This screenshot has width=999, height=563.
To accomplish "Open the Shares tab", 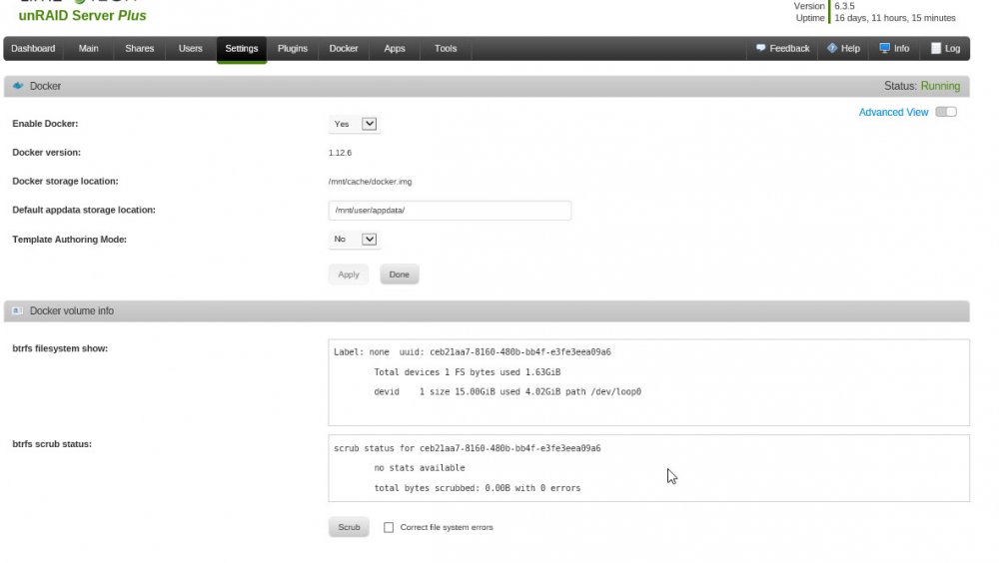I will (x=140, y=48).
